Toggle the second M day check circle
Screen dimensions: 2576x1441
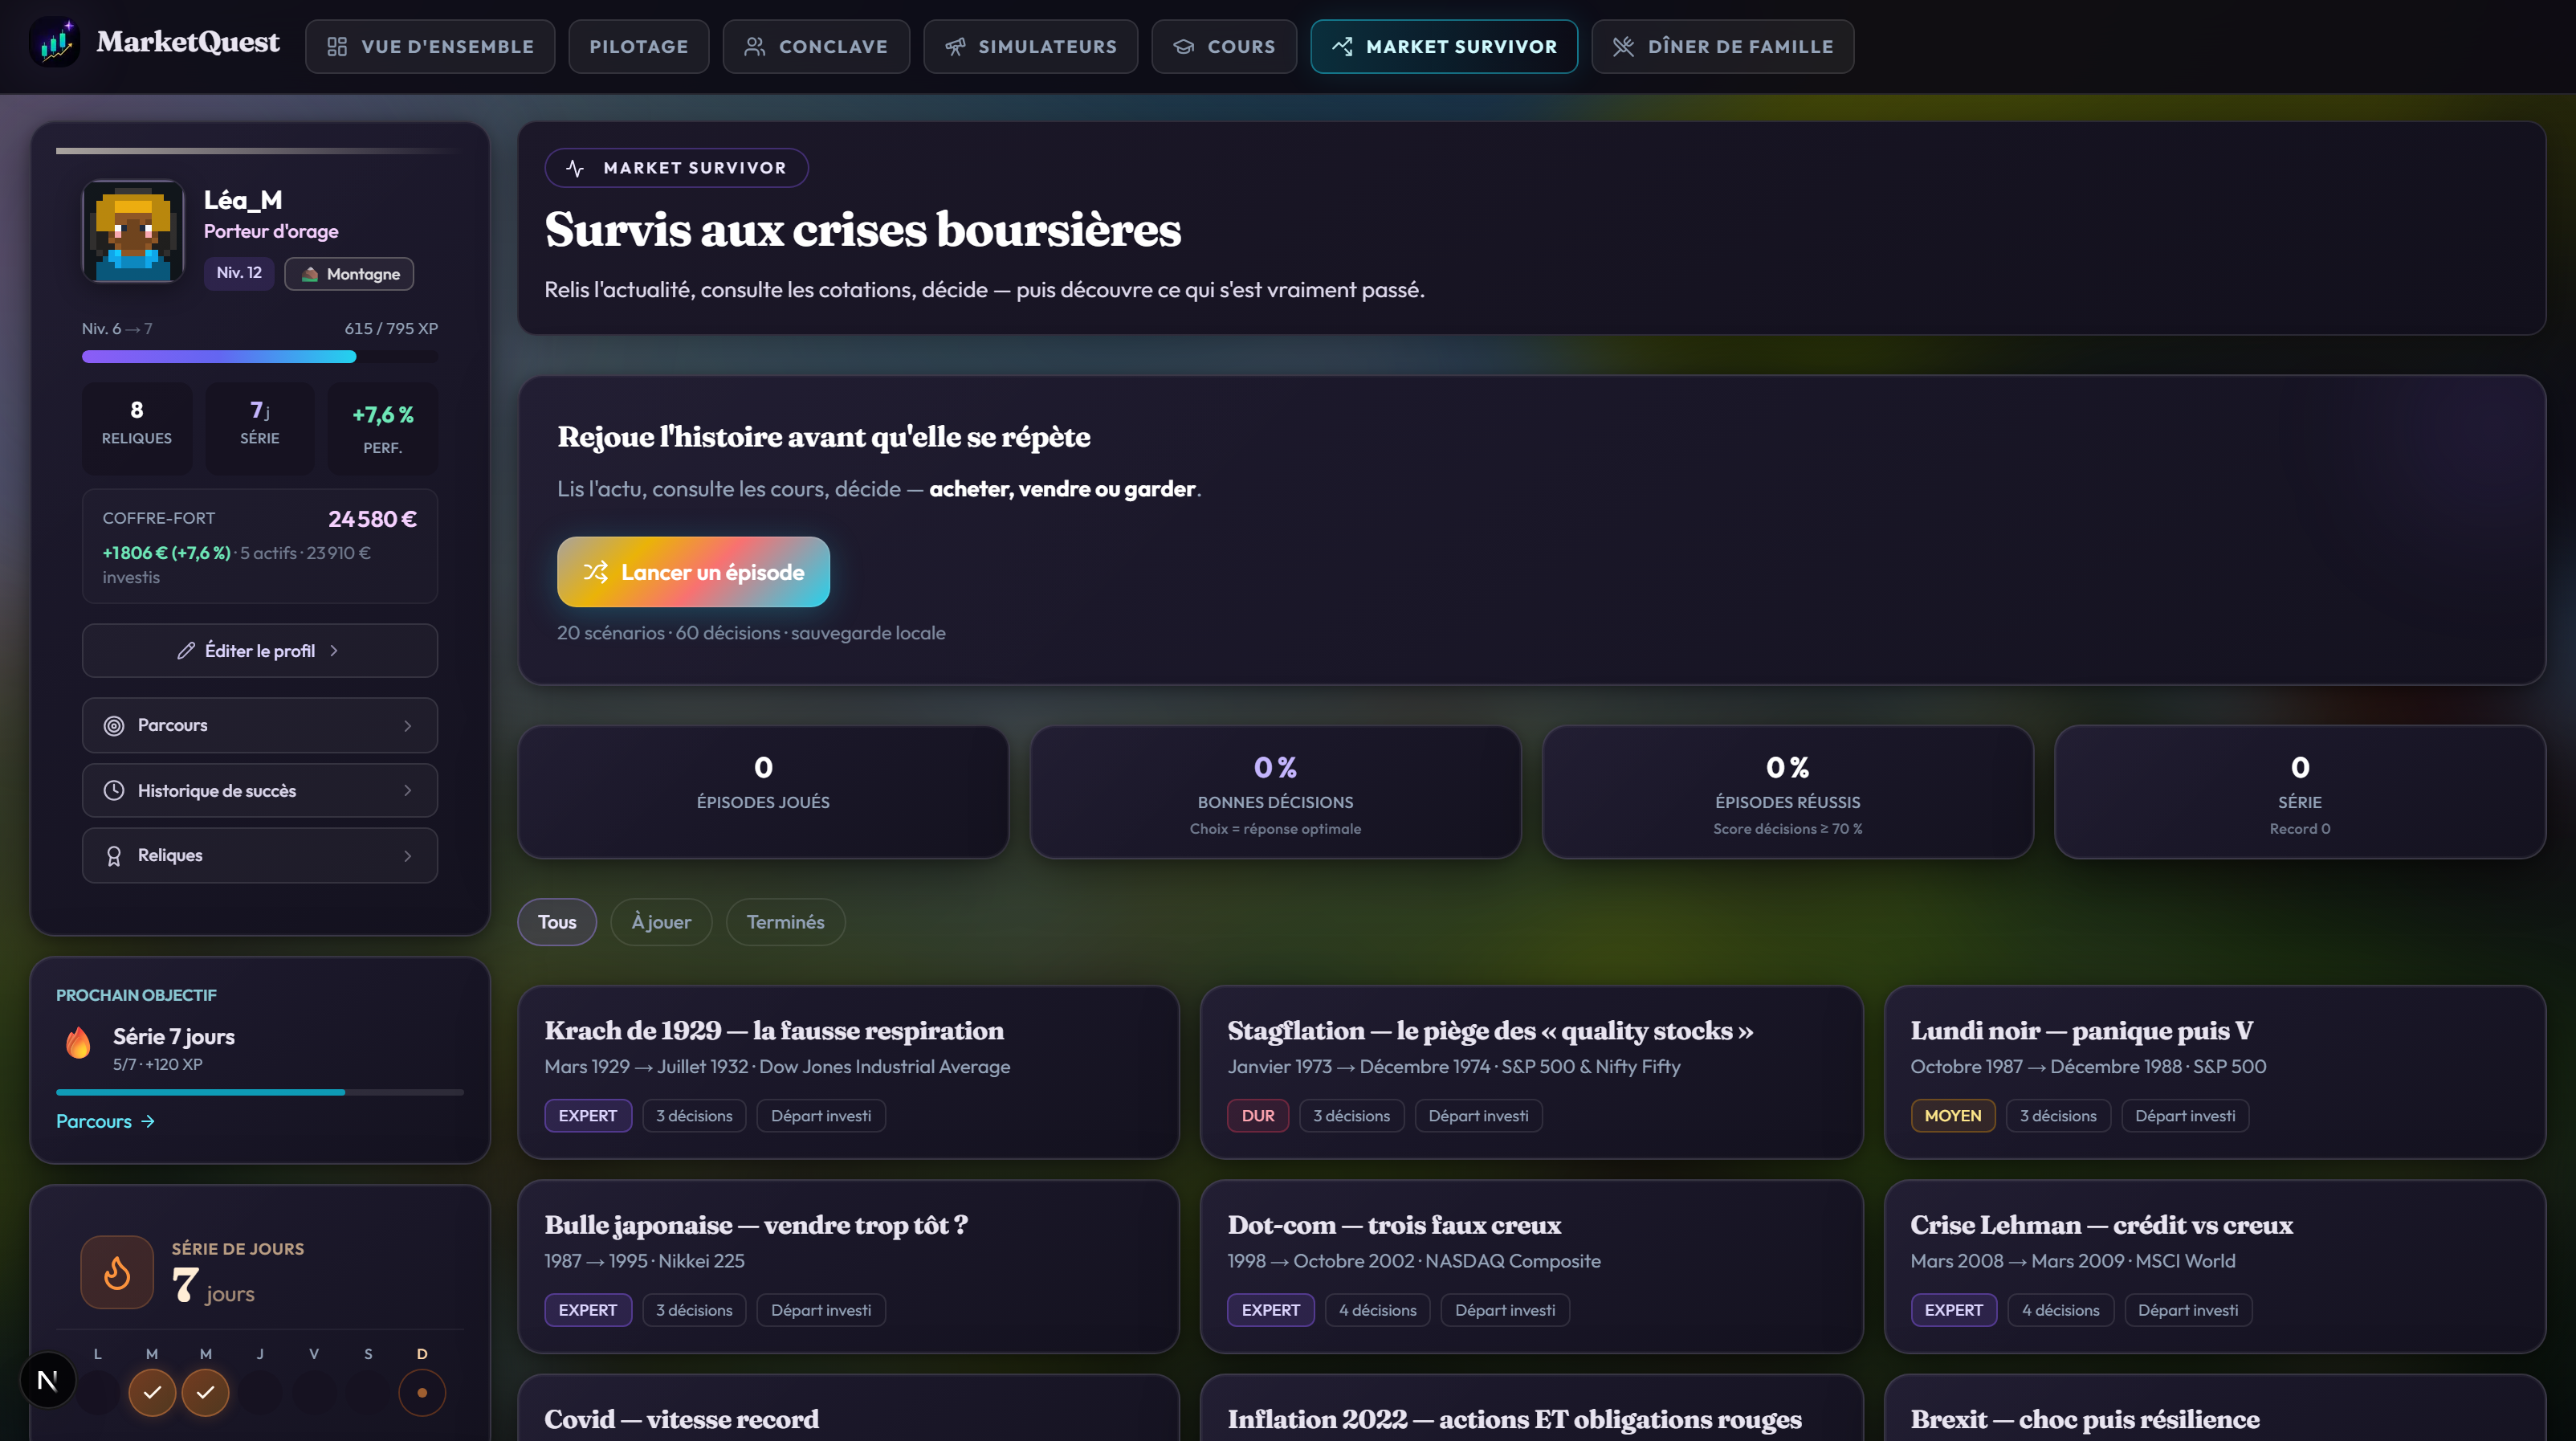[206, 1393]
